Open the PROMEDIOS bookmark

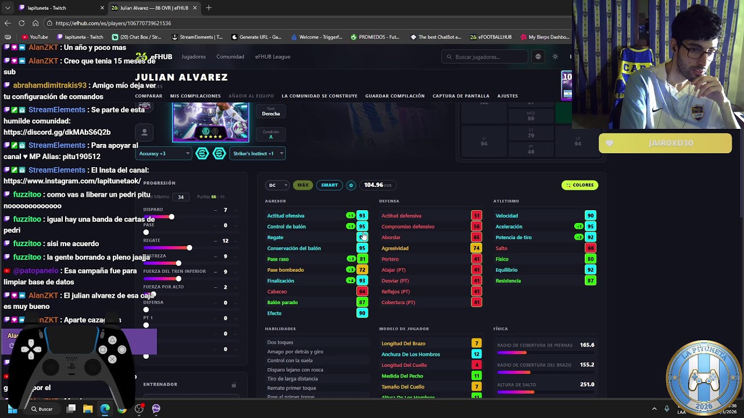(375, 37)
